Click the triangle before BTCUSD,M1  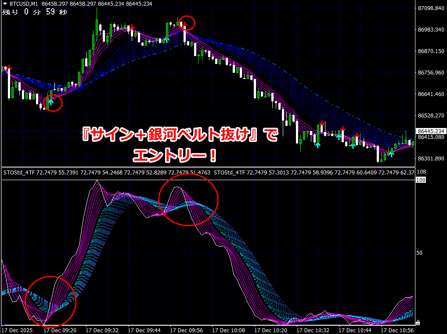(4, 4)
